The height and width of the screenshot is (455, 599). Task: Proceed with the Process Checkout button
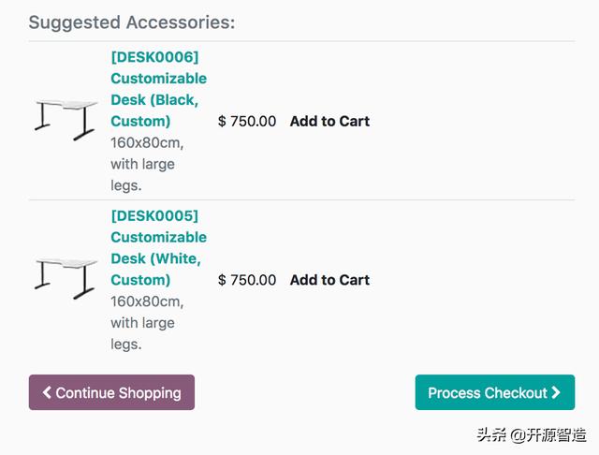pyautogui.click(x=487, y=393)
